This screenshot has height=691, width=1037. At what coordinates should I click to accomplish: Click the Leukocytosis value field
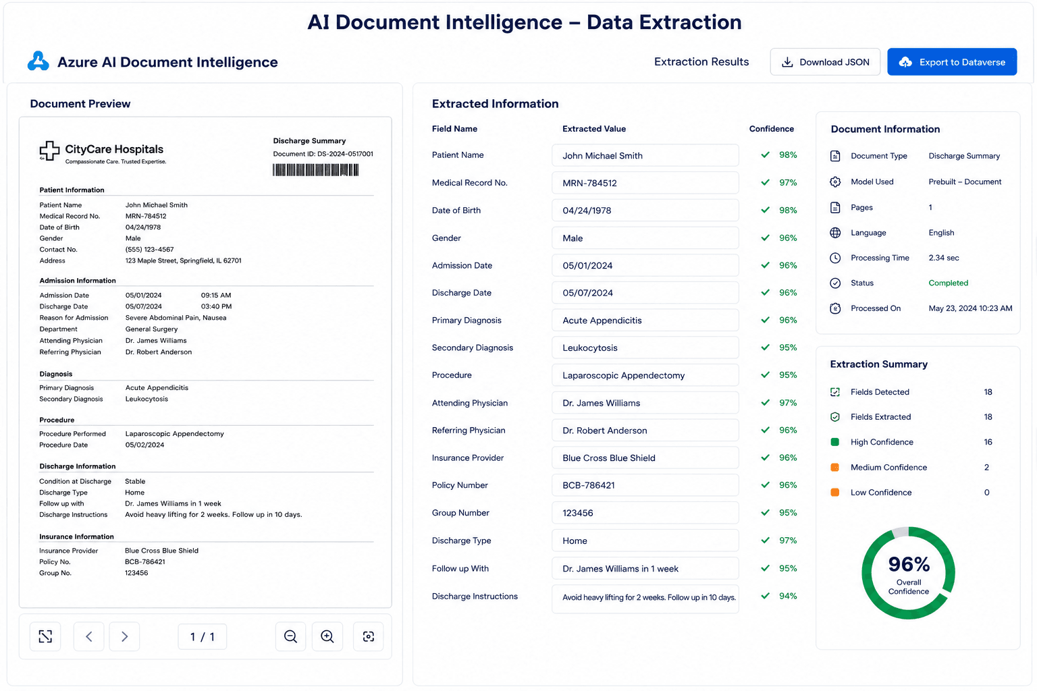click(x=645, y=348)
